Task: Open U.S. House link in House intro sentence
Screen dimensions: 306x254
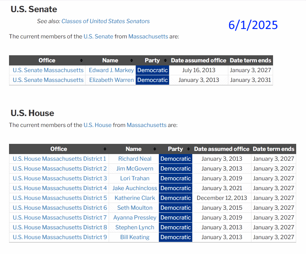Action: click(x=98, y=125)
